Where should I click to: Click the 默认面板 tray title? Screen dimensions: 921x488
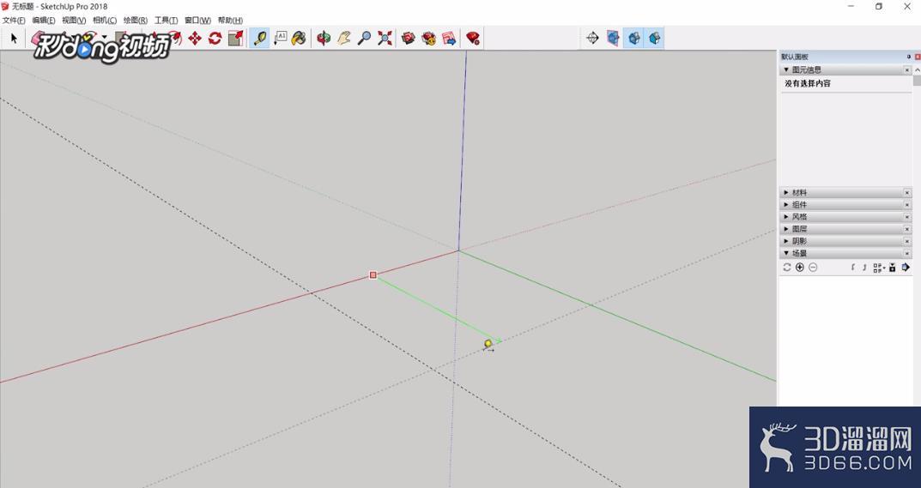pos(794,57)
